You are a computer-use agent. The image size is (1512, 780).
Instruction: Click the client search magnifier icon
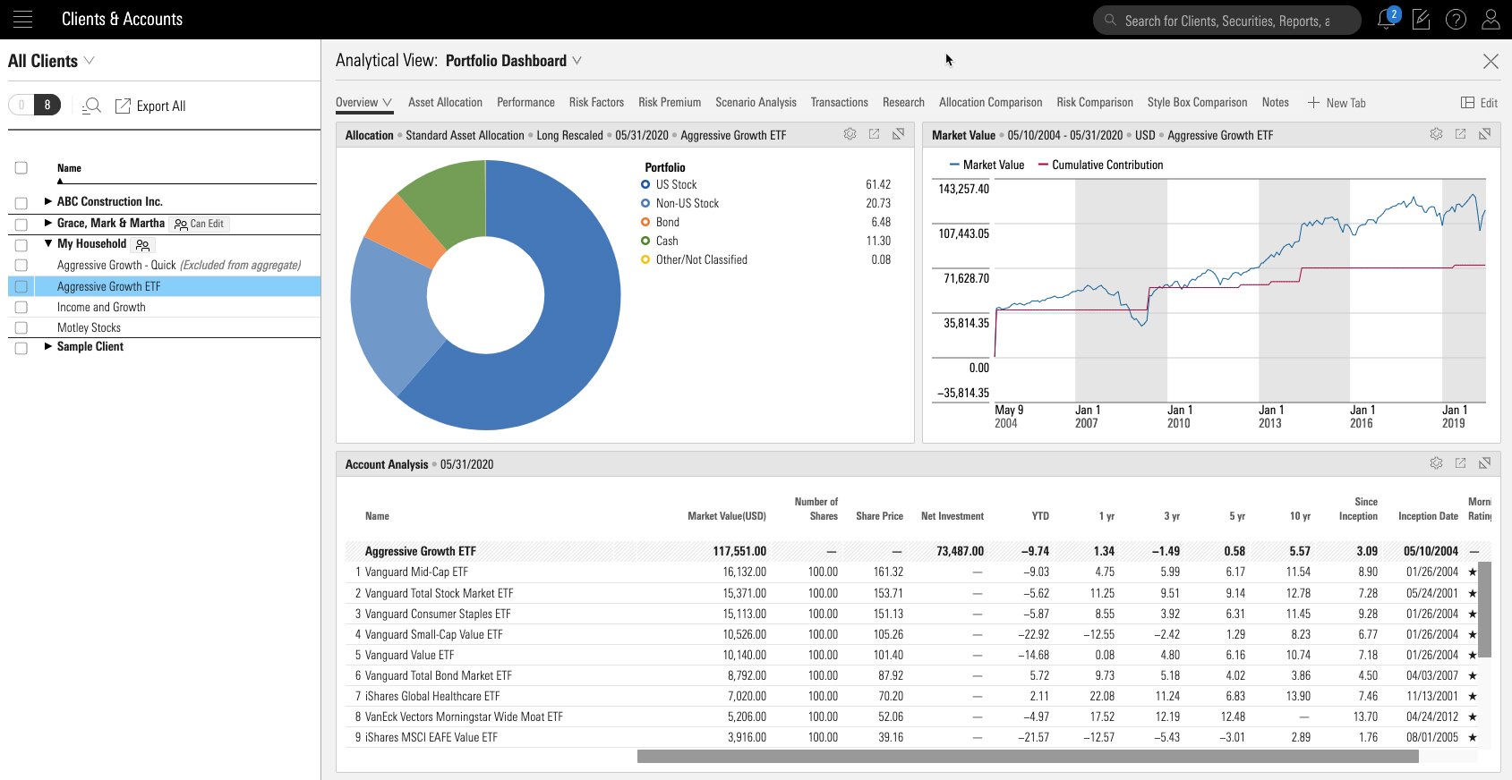pos(91,106)
